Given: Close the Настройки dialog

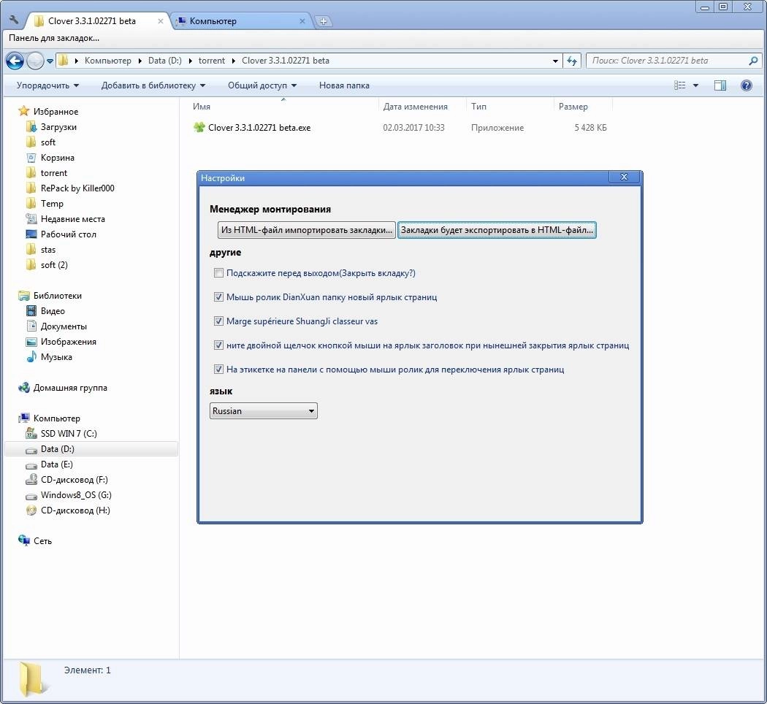Looking at the screenshot, I should [624, 177].
